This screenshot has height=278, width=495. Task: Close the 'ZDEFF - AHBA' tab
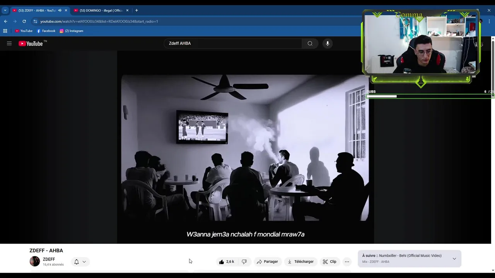point(66,10)
